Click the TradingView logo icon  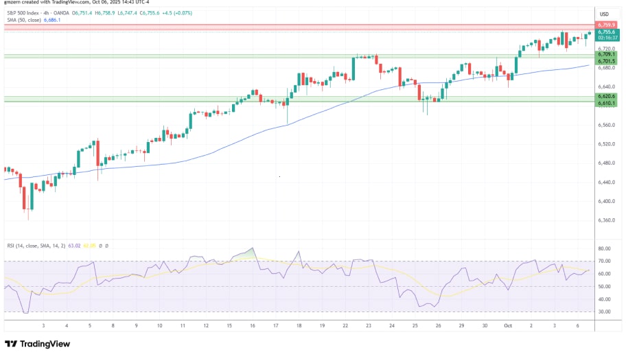[11, 343]
